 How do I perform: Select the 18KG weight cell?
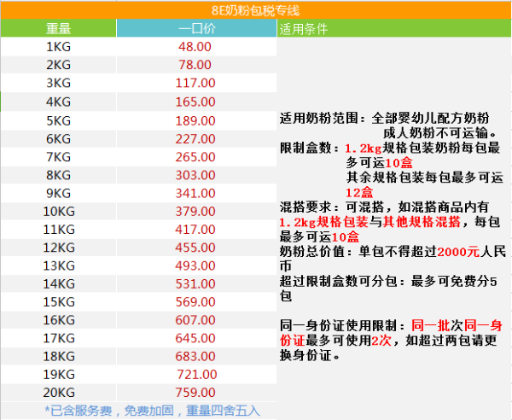point(58,356)
